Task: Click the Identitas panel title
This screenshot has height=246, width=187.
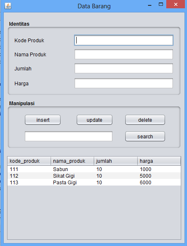Action: 19,24
